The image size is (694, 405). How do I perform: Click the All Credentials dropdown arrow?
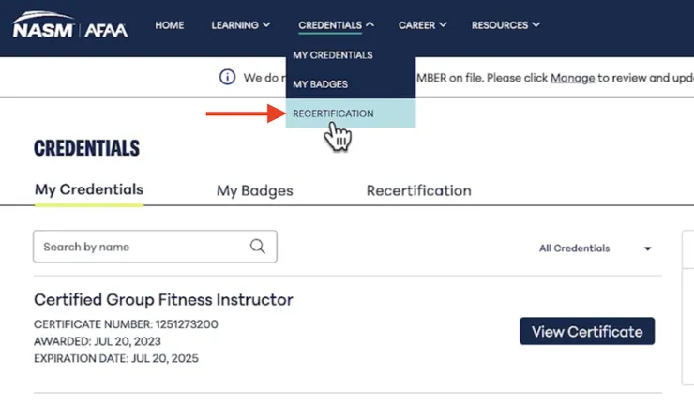point(647,249)
